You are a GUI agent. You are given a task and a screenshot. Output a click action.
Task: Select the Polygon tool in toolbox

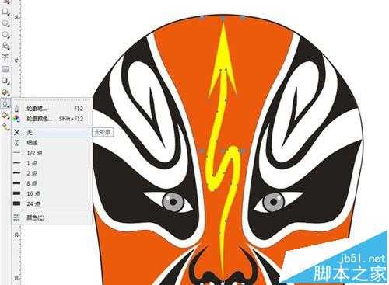coord(5,34)
